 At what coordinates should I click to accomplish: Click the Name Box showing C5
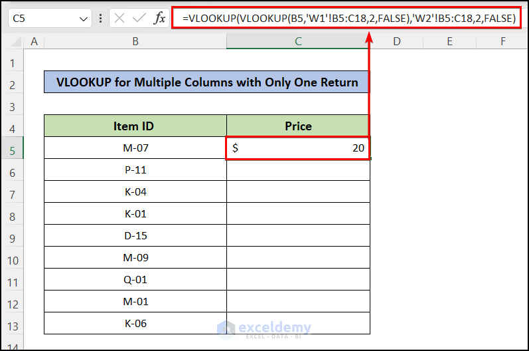click(x=50, y=18)
